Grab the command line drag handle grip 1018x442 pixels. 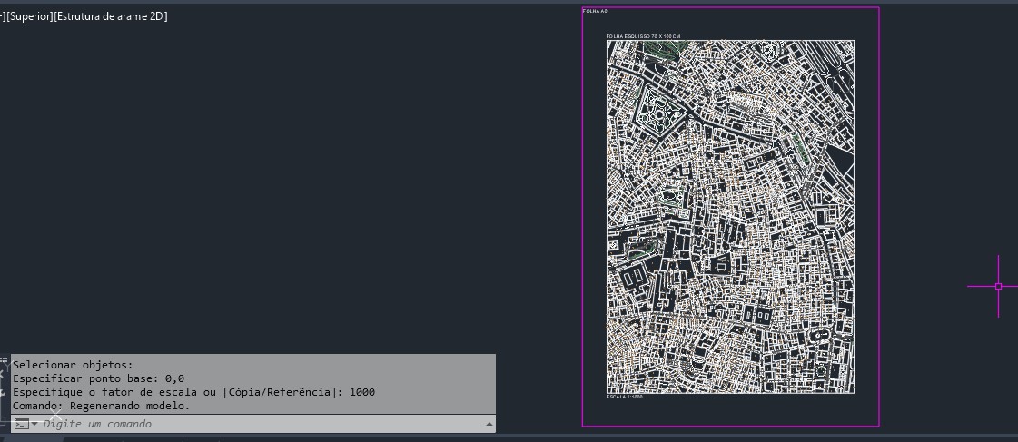4,361
